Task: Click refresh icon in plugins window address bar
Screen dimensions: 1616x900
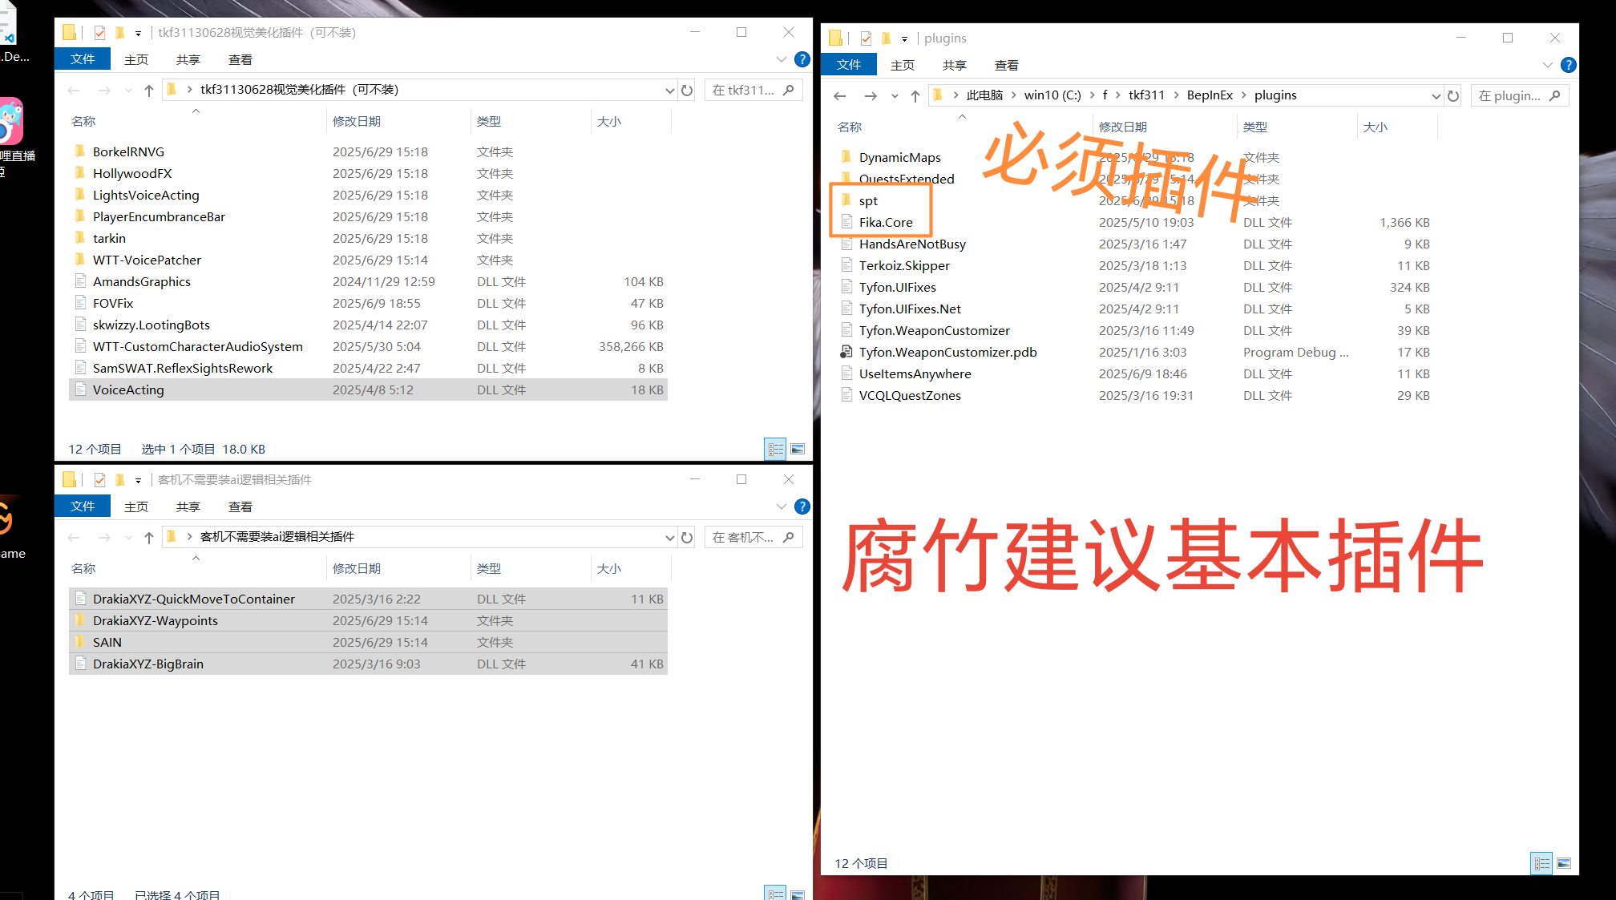Action: tap(1453, 96)
